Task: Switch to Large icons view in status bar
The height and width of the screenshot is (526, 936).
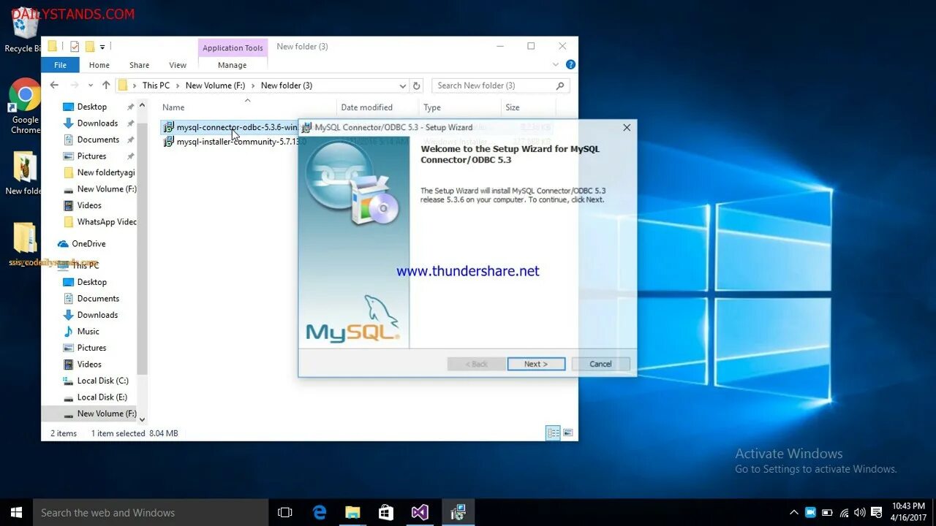Action: pyautogui.click(x=567, y=433)
